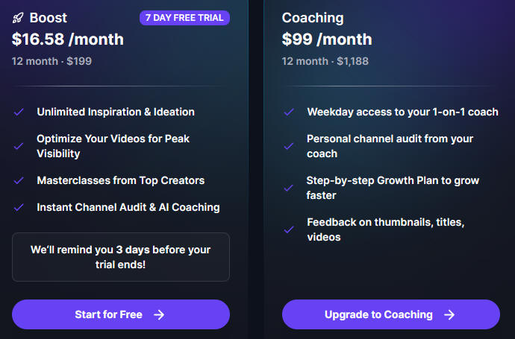Click checkmark next to Weekday access to coach
This screenshot has height=339, width=515.
click(289, 112)
